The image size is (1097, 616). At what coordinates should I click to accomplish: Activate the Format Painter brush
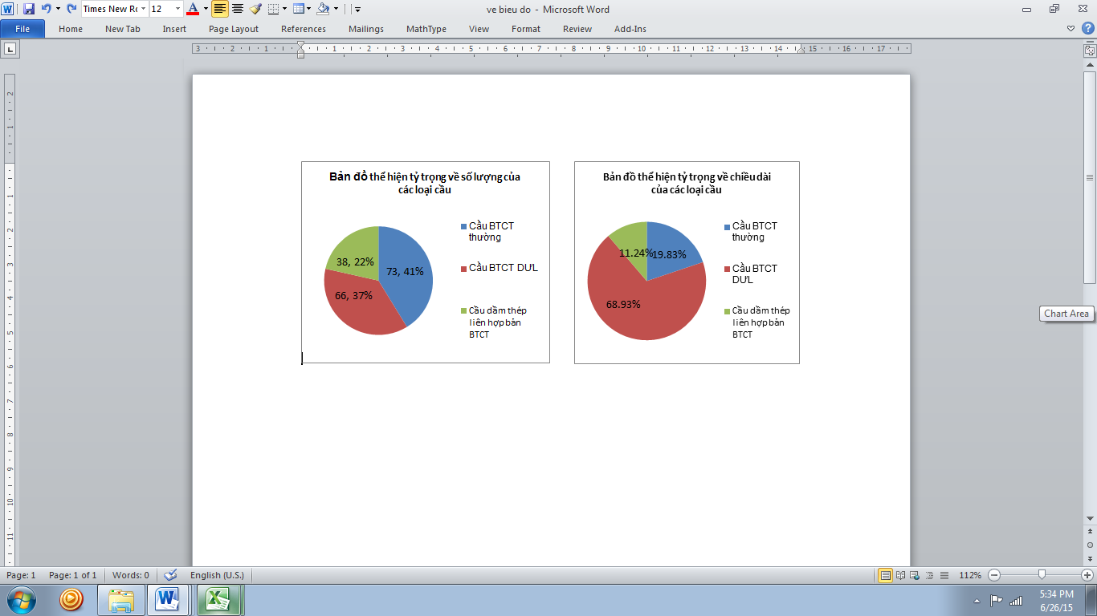pyautogui.click(x=255, y=9)
